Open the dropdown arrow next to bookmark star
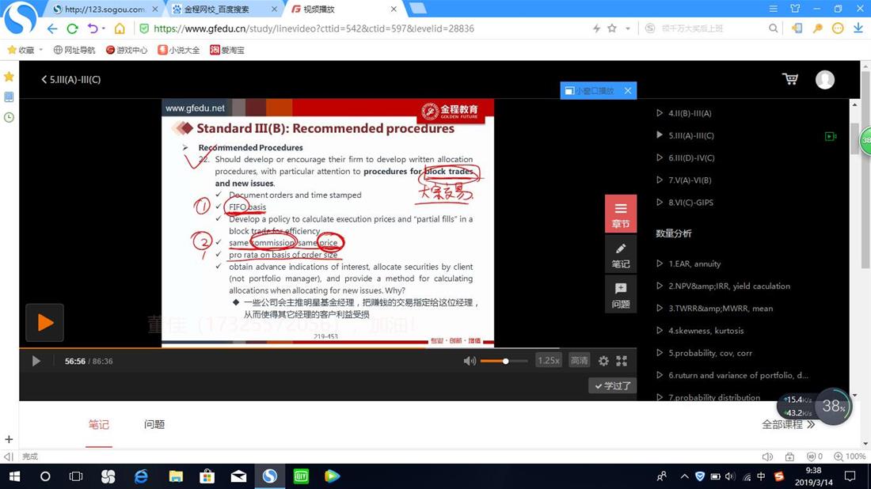This screenshot has width=871, height=489. coord(628,28)
